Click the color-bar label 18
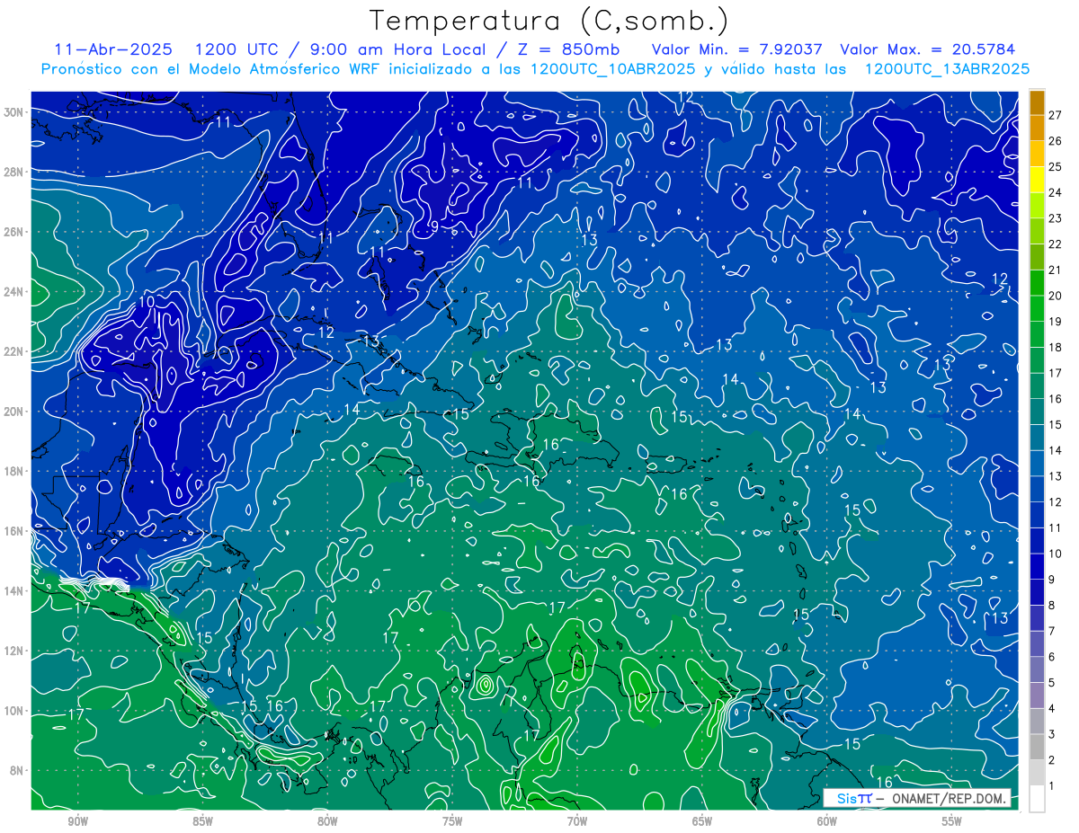This screenshot has height=833, width=1079. [1056, 348]
